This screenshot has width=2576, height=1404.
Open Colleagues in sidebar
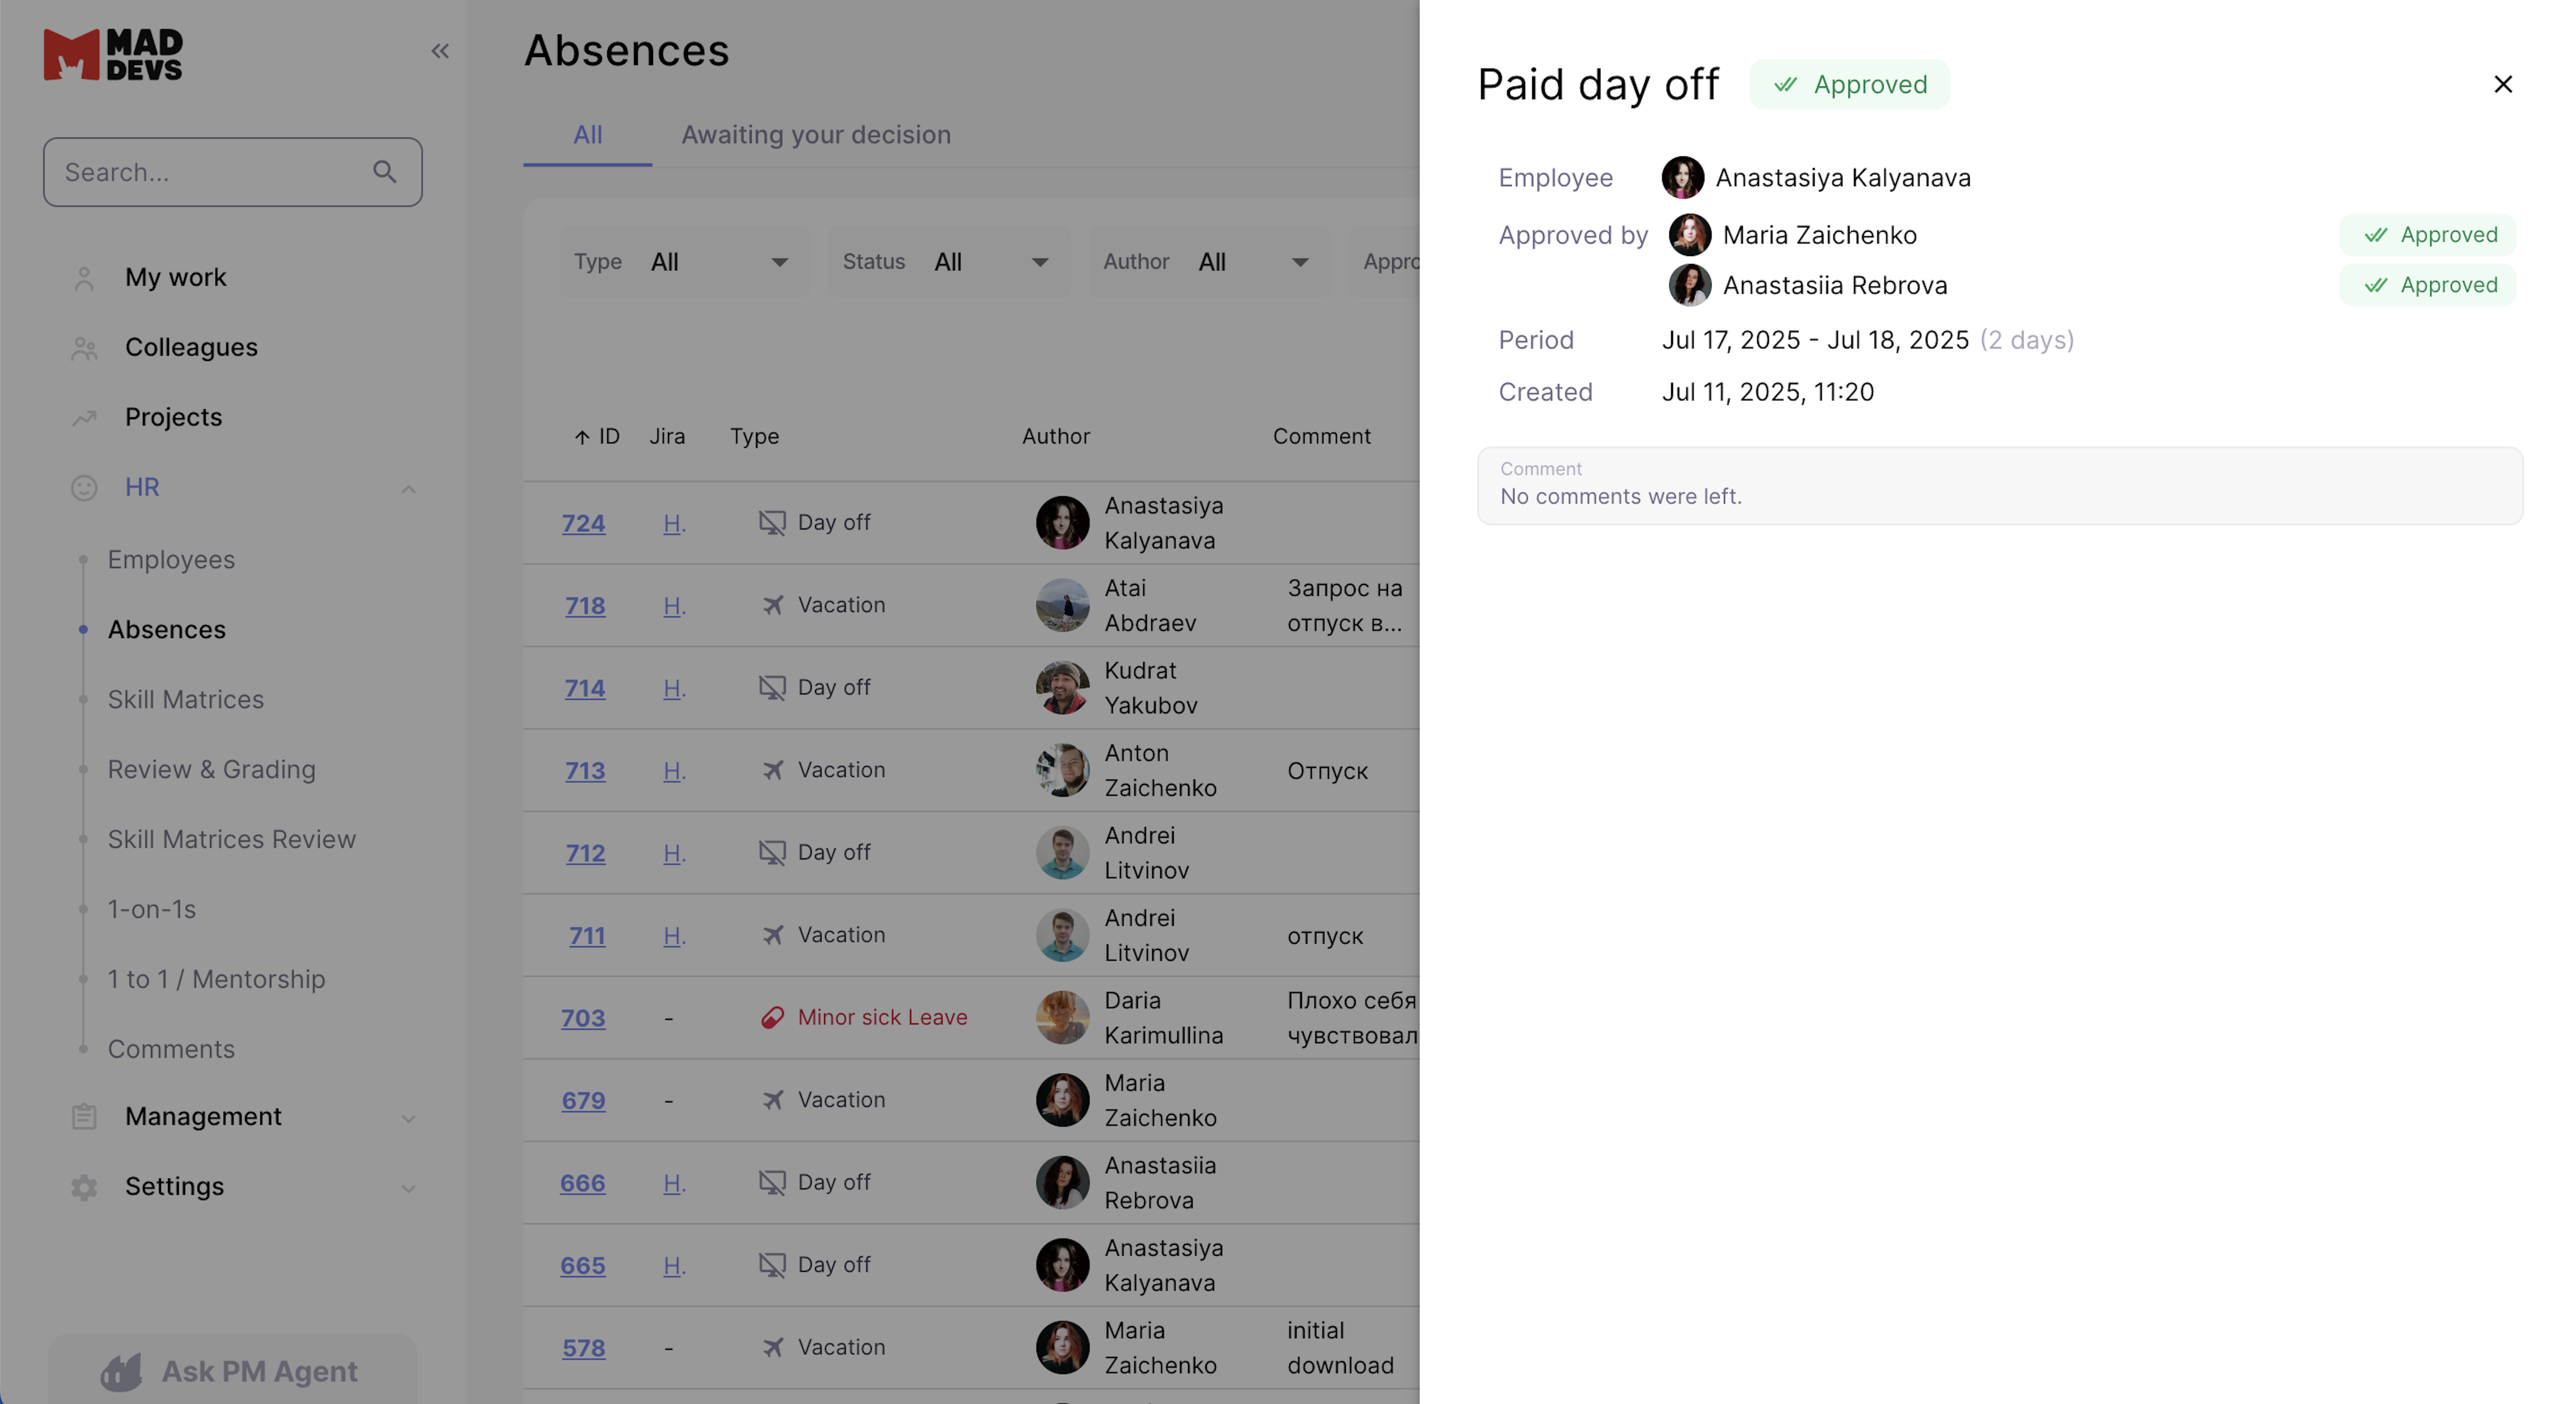pos(191,348)
